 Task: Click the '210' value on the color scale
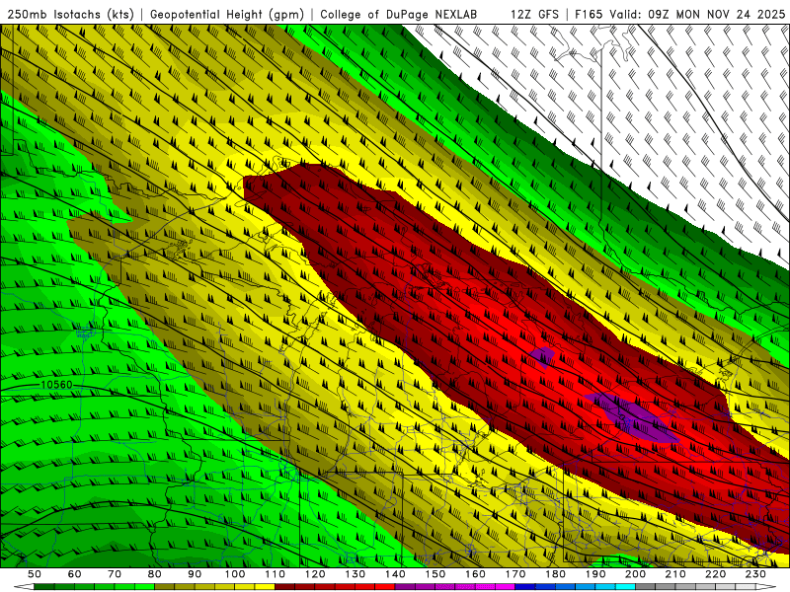676,574
